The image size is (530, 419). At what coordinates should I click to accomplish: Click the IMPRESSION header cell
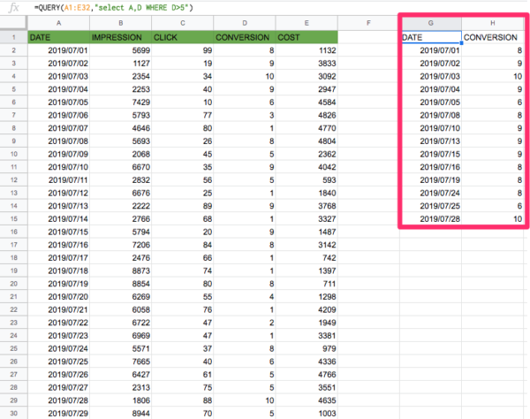[121, 37]
